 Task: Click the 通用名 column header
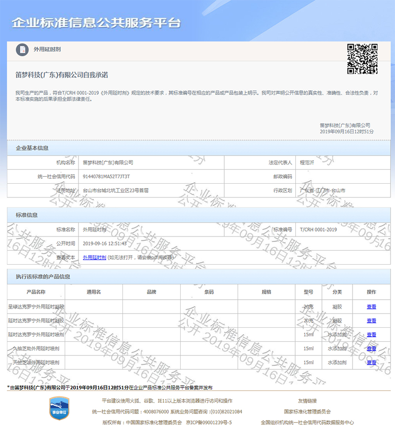coord(93,292)
